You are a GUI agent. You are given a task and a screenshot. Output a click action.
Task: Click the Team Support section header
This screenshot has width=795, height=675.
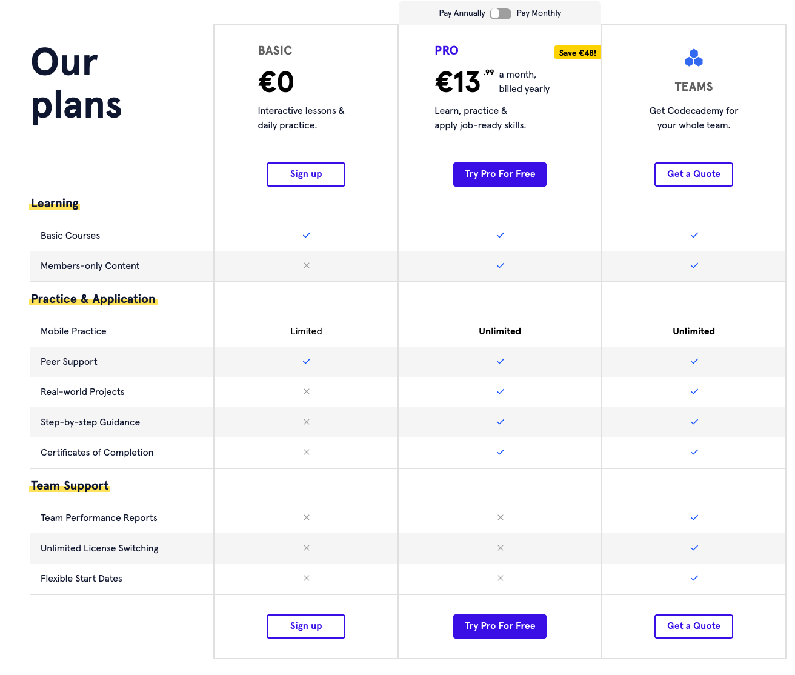point(69,485)
